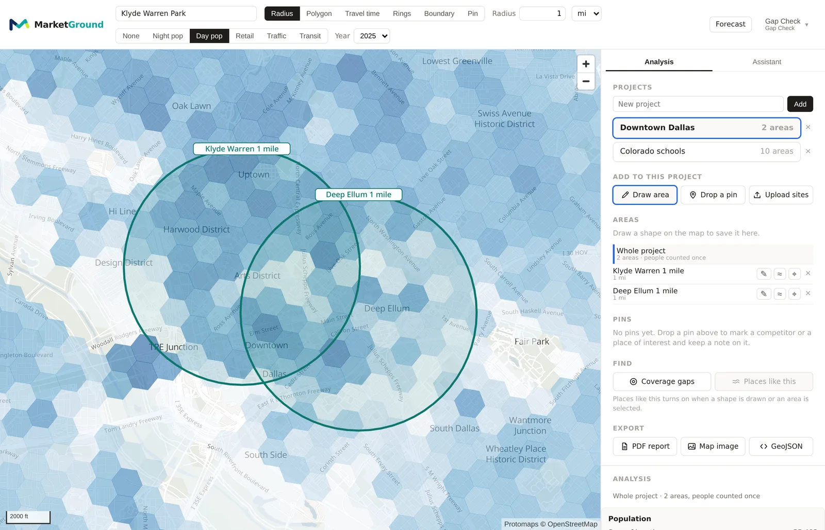Switch to Travel time mode

[362, 13]
